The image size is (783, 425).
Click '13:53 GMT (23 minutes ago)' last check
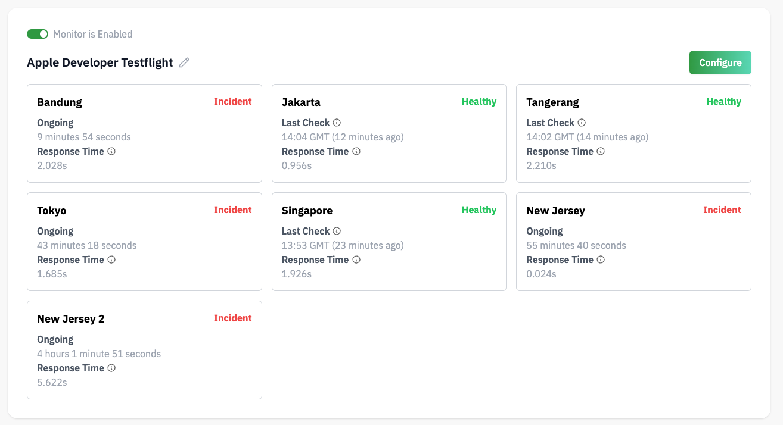tap(343, 245)
